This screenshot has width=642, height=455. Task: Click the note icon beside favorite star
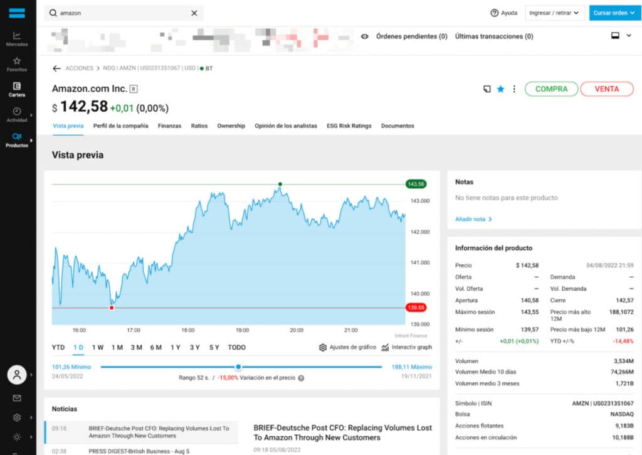tap(487, 89)
